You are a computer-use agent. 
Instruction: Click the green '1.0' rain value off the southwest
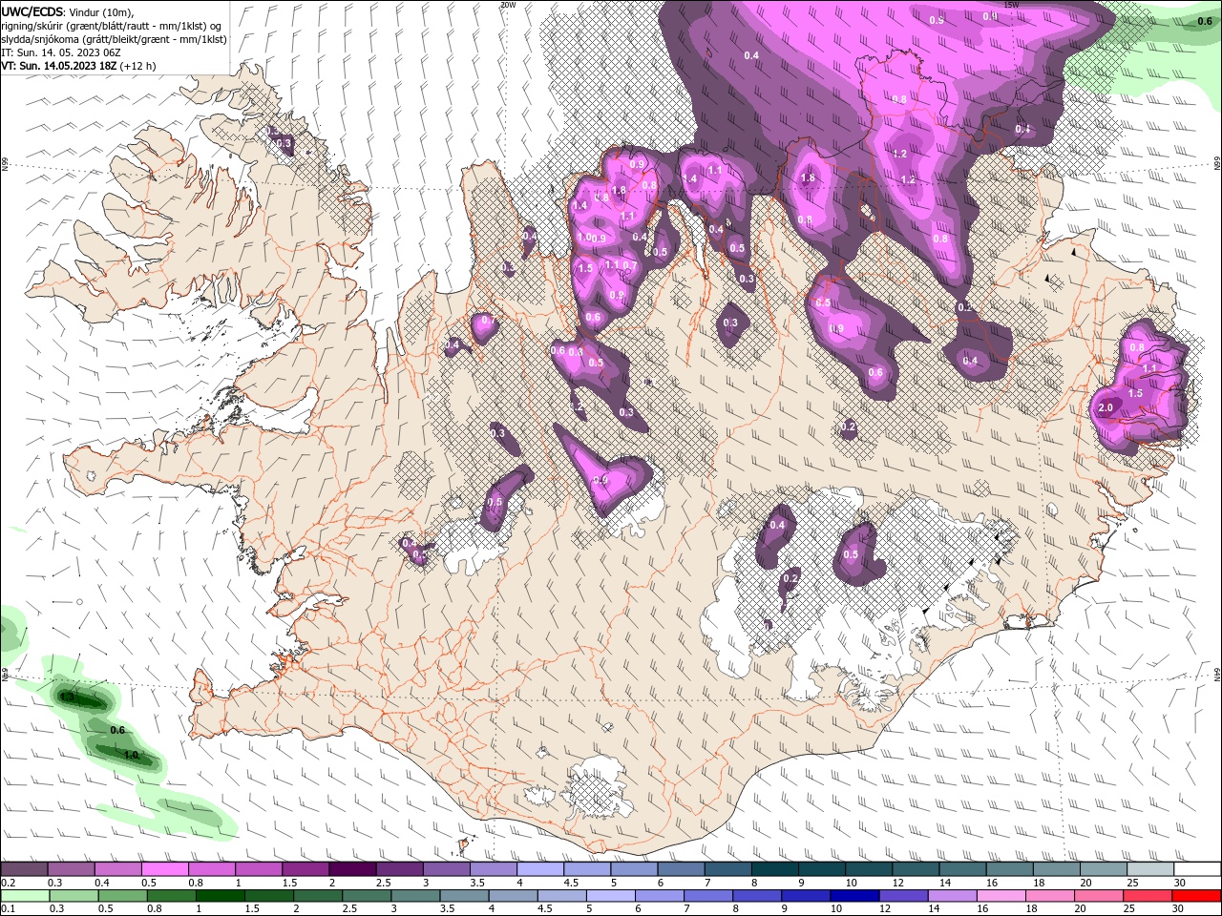(x=132, y=755)
